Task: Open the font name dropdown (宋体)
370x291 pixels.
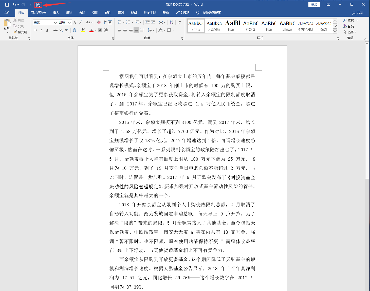Action: click(55, 23)
